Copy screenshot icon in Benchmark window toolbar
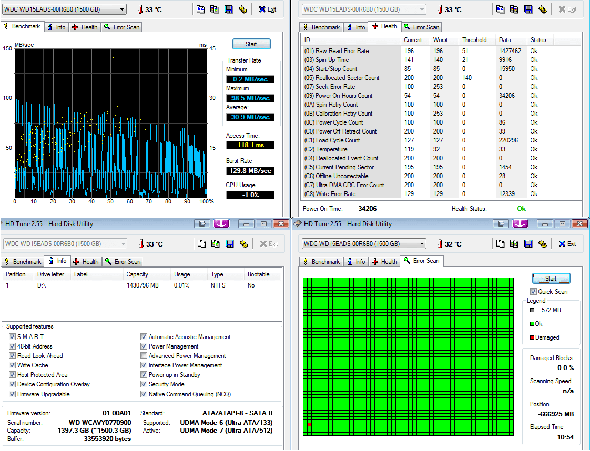 [x=215, y=9]
